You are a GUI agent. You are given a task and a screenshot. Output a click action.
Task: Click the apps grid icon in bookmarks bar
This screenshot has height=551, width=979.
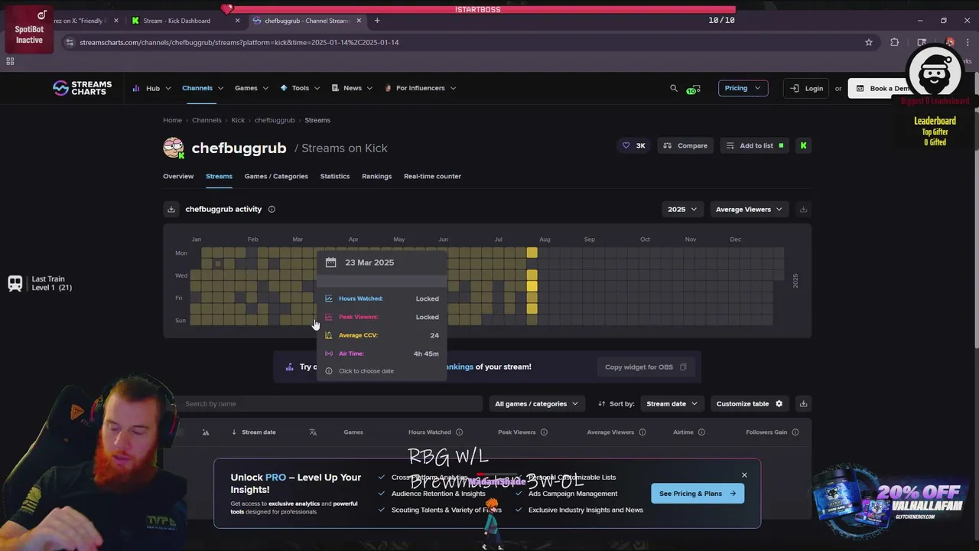point(10,61)
